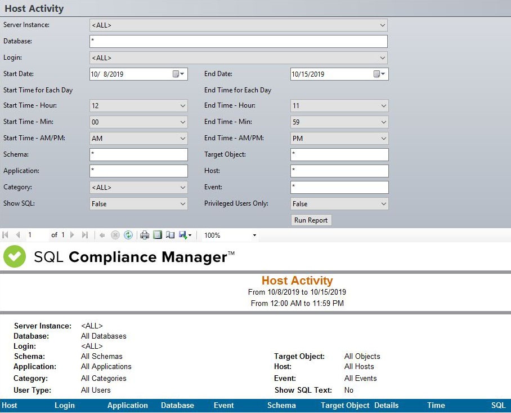Click the Host input field
The height and width of the screenshot is (413, 511).
339,171
